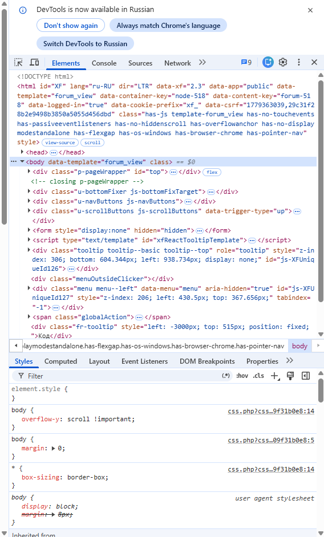Toggle the device toolbar icon
Screen dimensions: 324x537
pyautogui.click(x=34, y=62)
